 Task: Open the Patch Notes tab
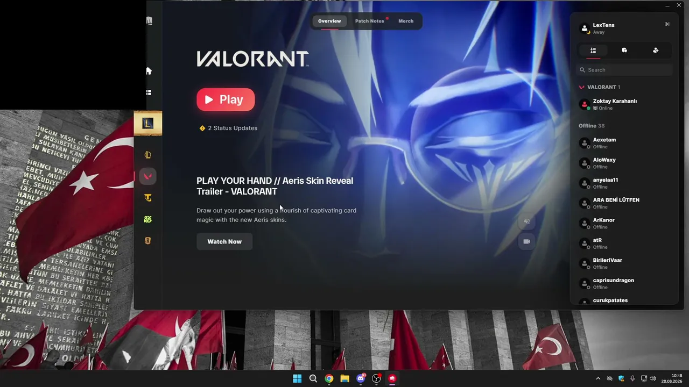tap(370, 21)
